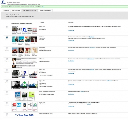
Task: Click the Star of David Polaroid picture
Action: click(18, 94)
